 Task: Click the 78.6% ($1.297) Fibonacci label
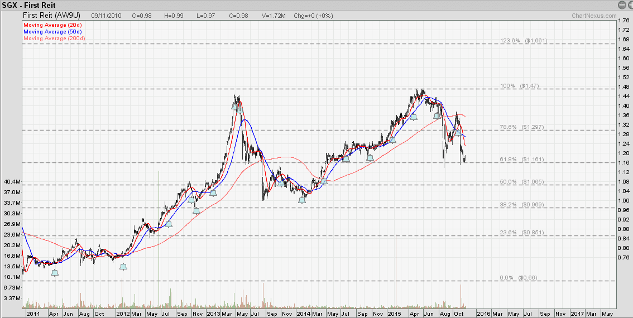click(521, 127)
